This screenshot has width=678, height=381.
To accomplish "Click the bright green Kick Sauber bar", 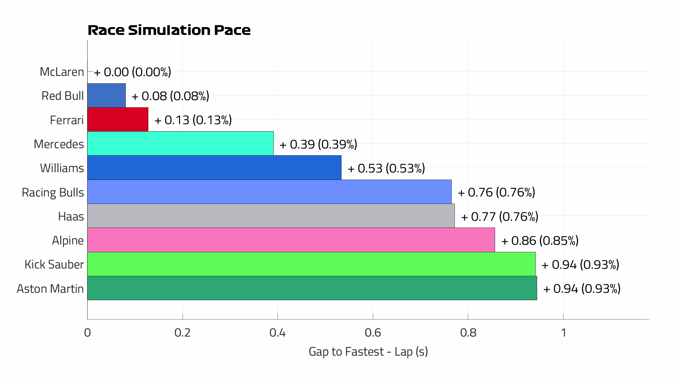I will coord(311,264).
